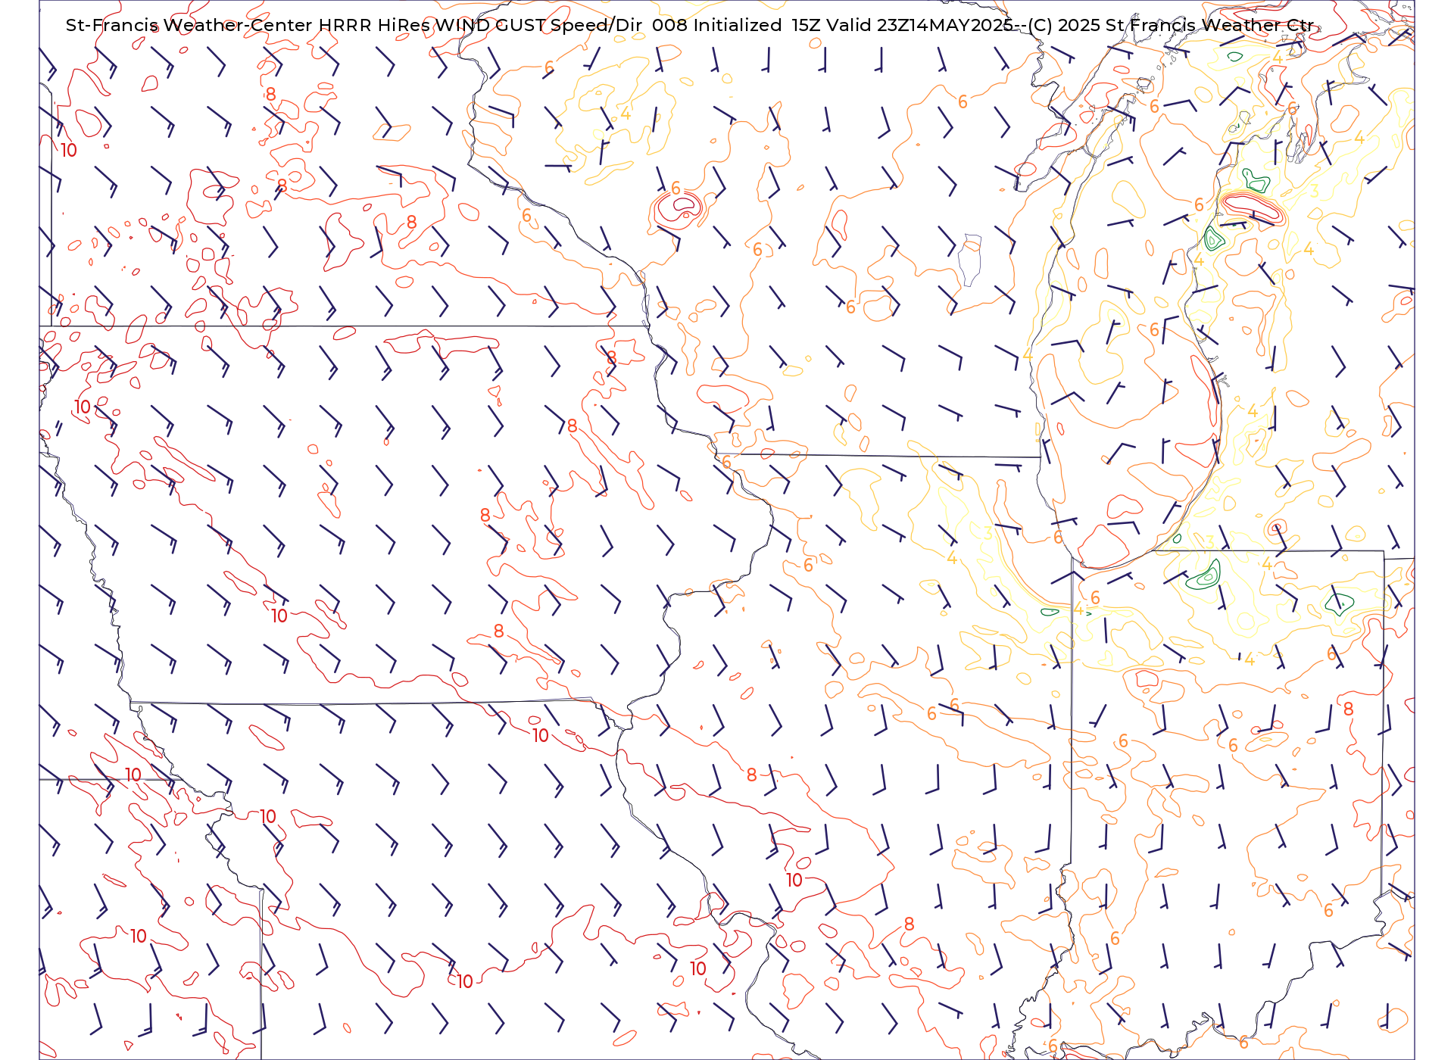1454x1060 pixels.
Task: Select the 'Valid 23Z14MAY2025' timestamp text
Action: click(919, 25)
